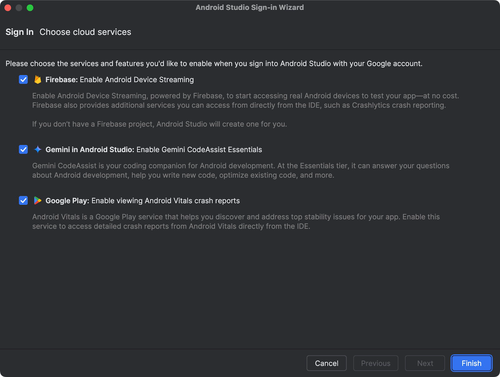This screenshot has height=377, width=500.
Task: Click the Sign In wizard heading
Action: [19, 32]
